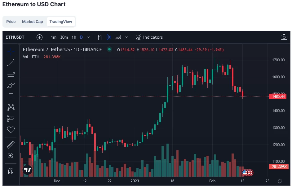292x186 pixels.
Task: Open the Fibonacci retracement tool
Action: point(11,74)
